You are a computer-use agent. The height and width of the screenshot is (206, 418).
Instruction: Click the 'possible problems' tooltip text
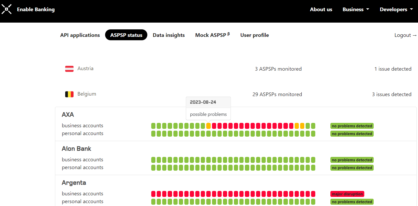pyautogui.click(x=208, y=114)
